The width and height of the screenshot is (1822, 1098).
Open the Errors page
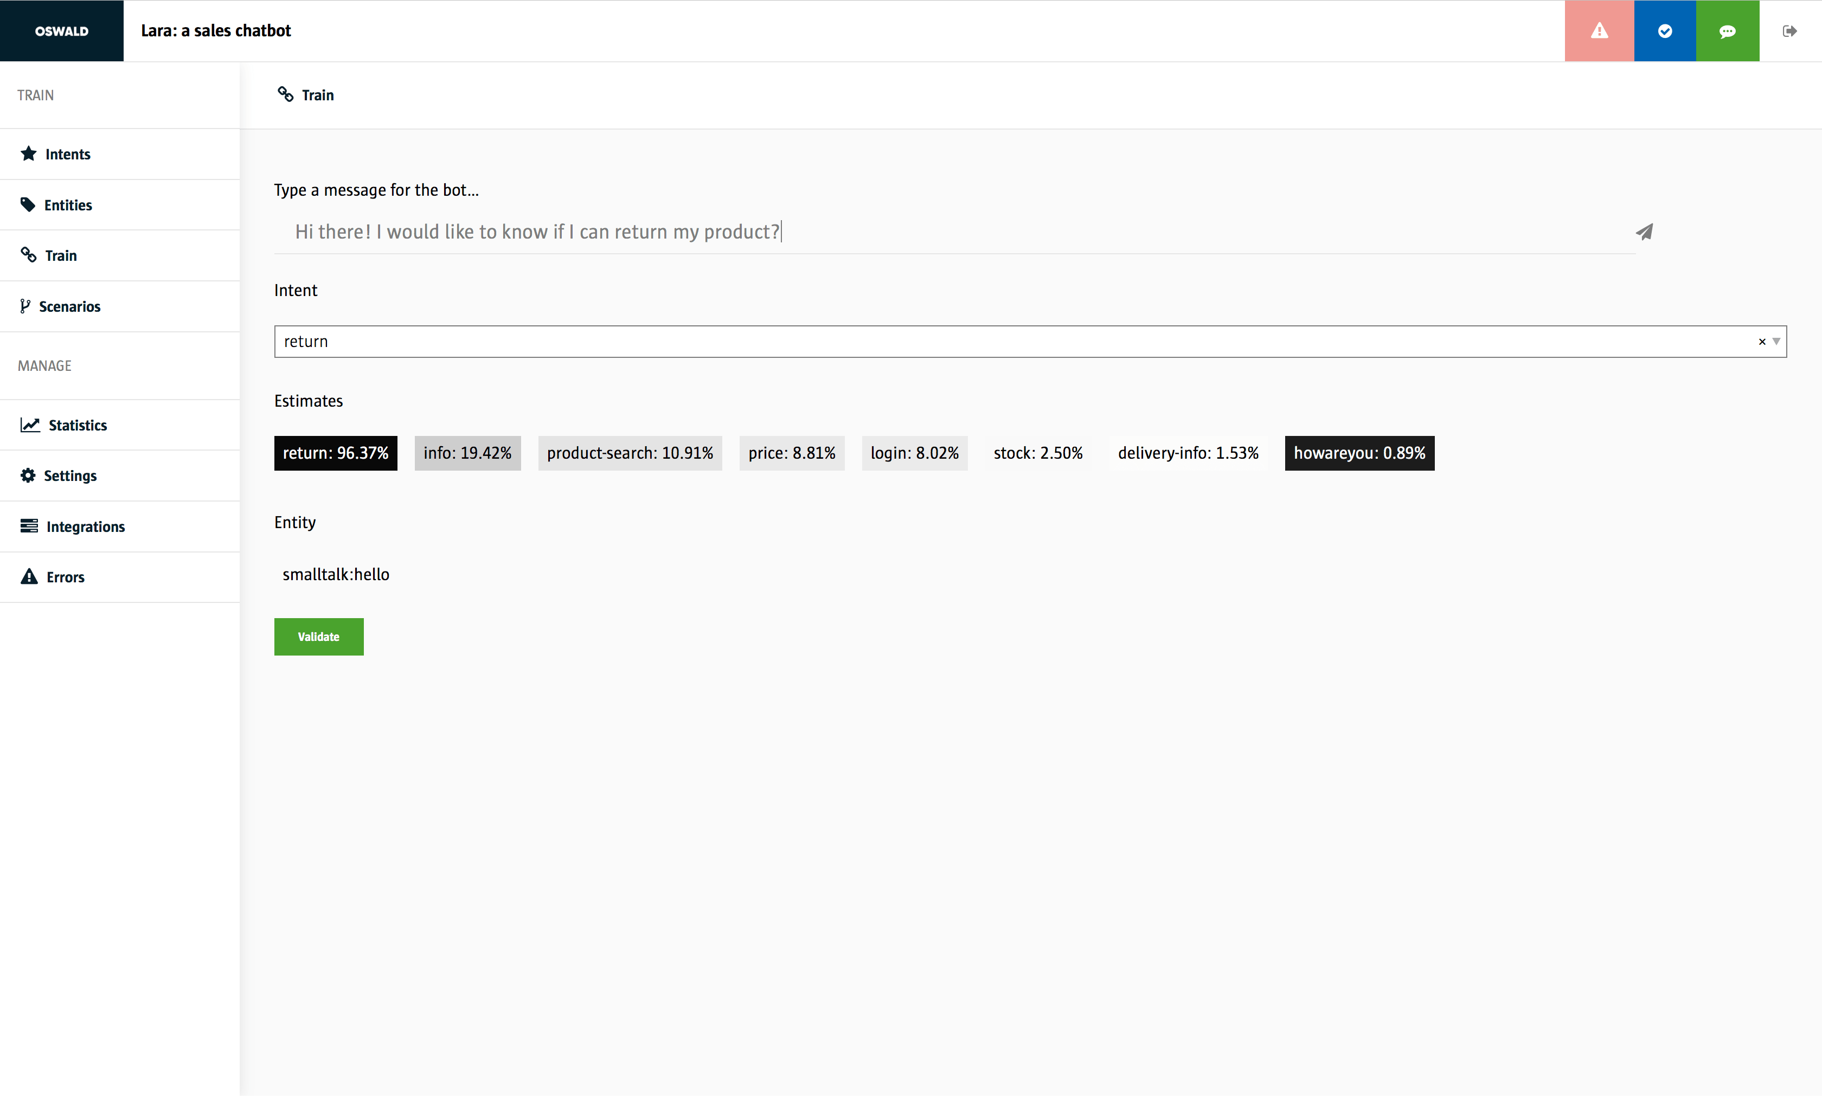65,577
